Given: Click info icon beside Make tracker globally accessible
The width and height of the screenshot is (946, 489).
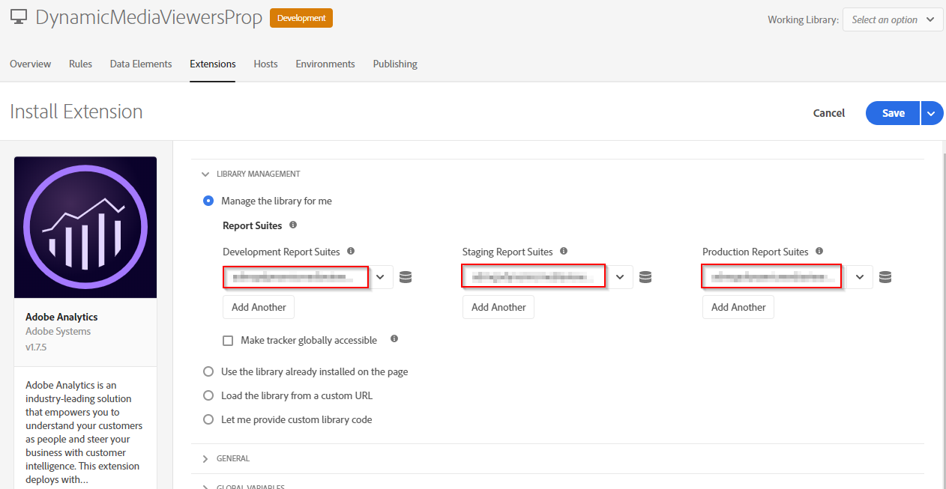Looking at the screenshot, I should pos(394,339).
